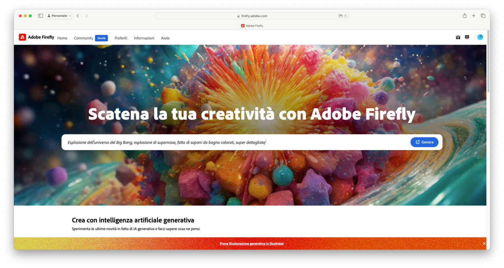Open the Informazioni page
Viewport: 504px width, 268px height.
click(x=144, y=38)
